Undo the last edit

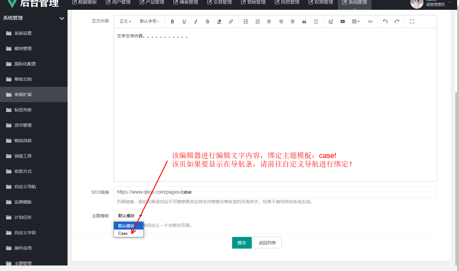[385, 21]
